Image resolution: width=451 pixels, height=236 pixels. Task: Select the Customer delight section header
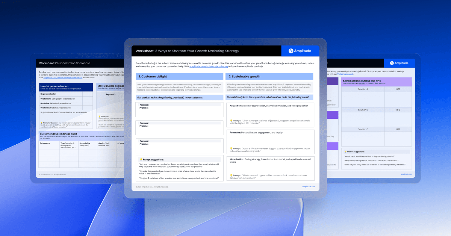point(179,76)
